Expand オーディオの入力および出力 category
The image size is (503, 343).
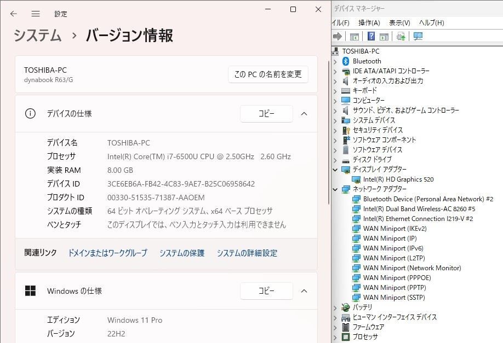click(x=335, y=82)
